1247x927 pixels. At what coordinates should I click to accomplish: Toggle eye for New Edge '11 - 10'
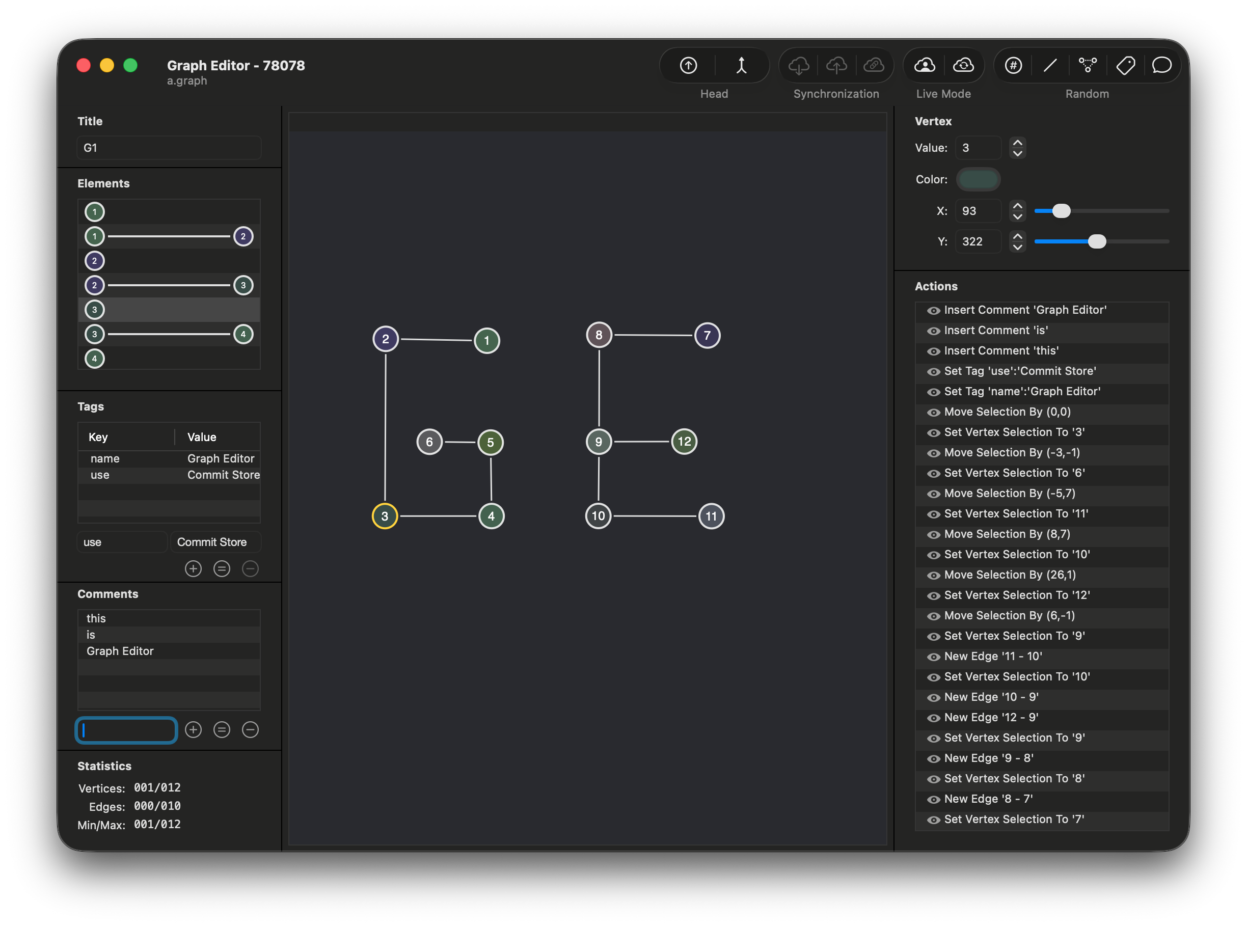click(933, 657)
